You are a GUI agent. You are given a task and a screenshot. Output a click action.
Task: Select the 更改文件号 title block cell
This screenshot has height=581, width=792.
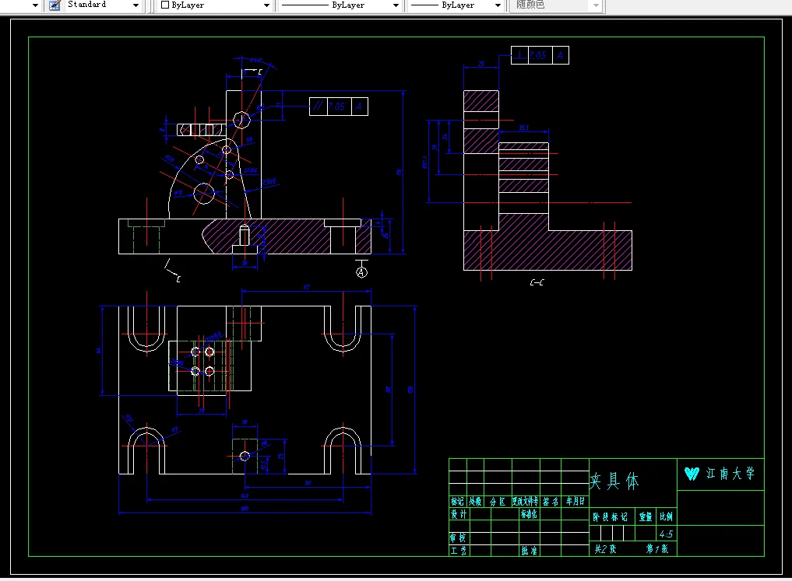point(526,502)
